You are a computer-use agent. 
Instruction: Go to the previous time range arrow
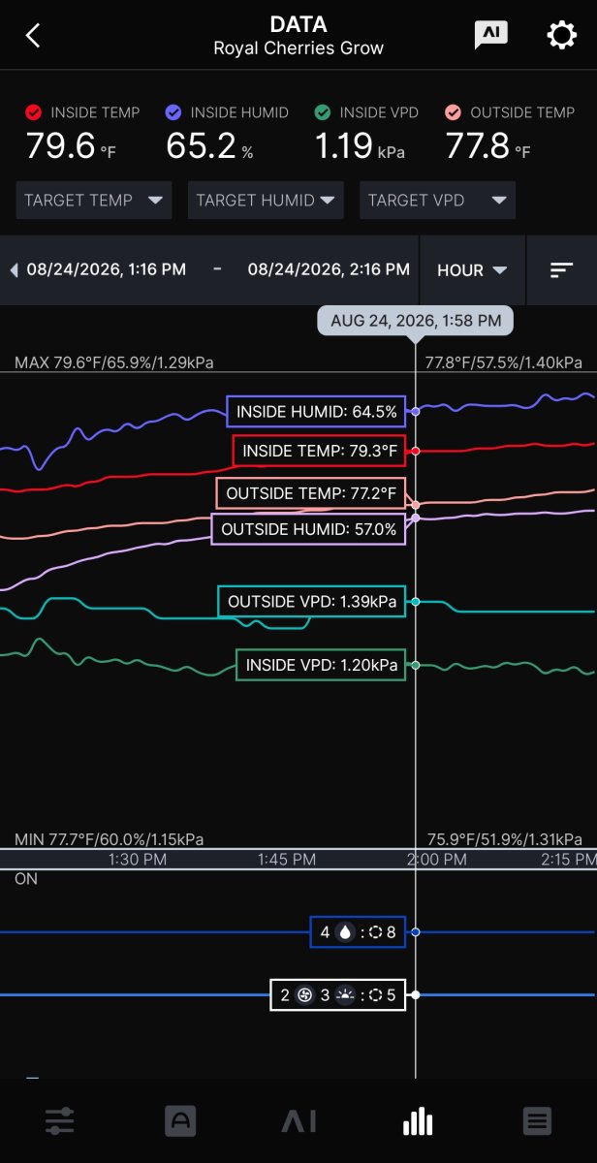click(x=14, y=270)
